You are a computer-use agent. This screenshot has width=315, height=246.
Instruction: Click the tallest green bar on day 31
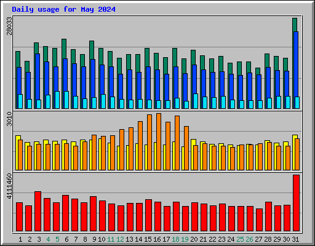[x=295, y=25]
